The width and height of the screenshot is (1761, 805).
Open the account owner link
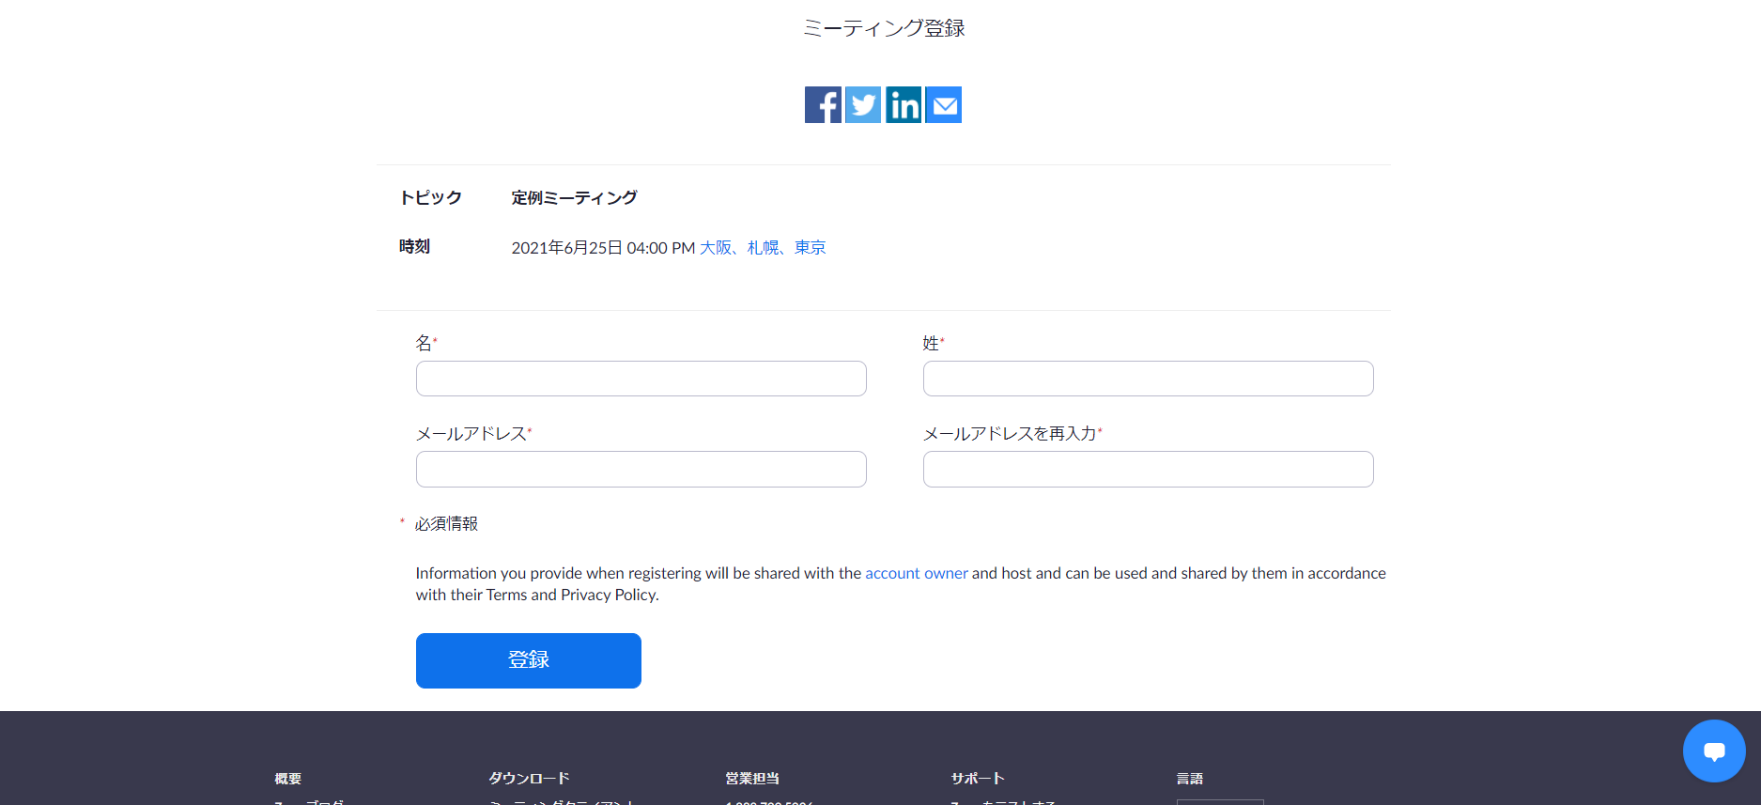pyautogui.click(x=916, y=573)
